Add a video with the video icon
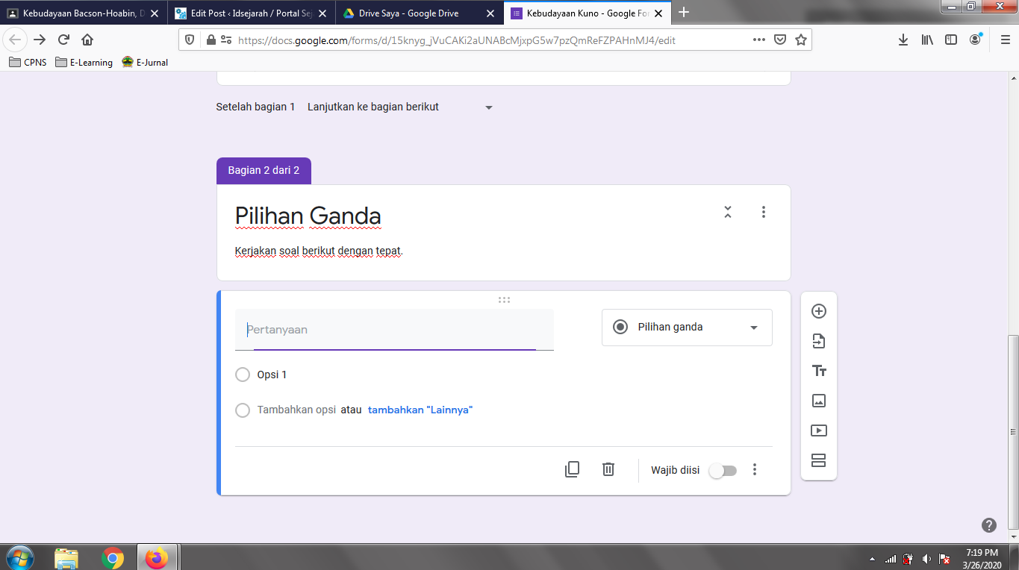This screenshot has width=1019, height=570. (818, 430)
